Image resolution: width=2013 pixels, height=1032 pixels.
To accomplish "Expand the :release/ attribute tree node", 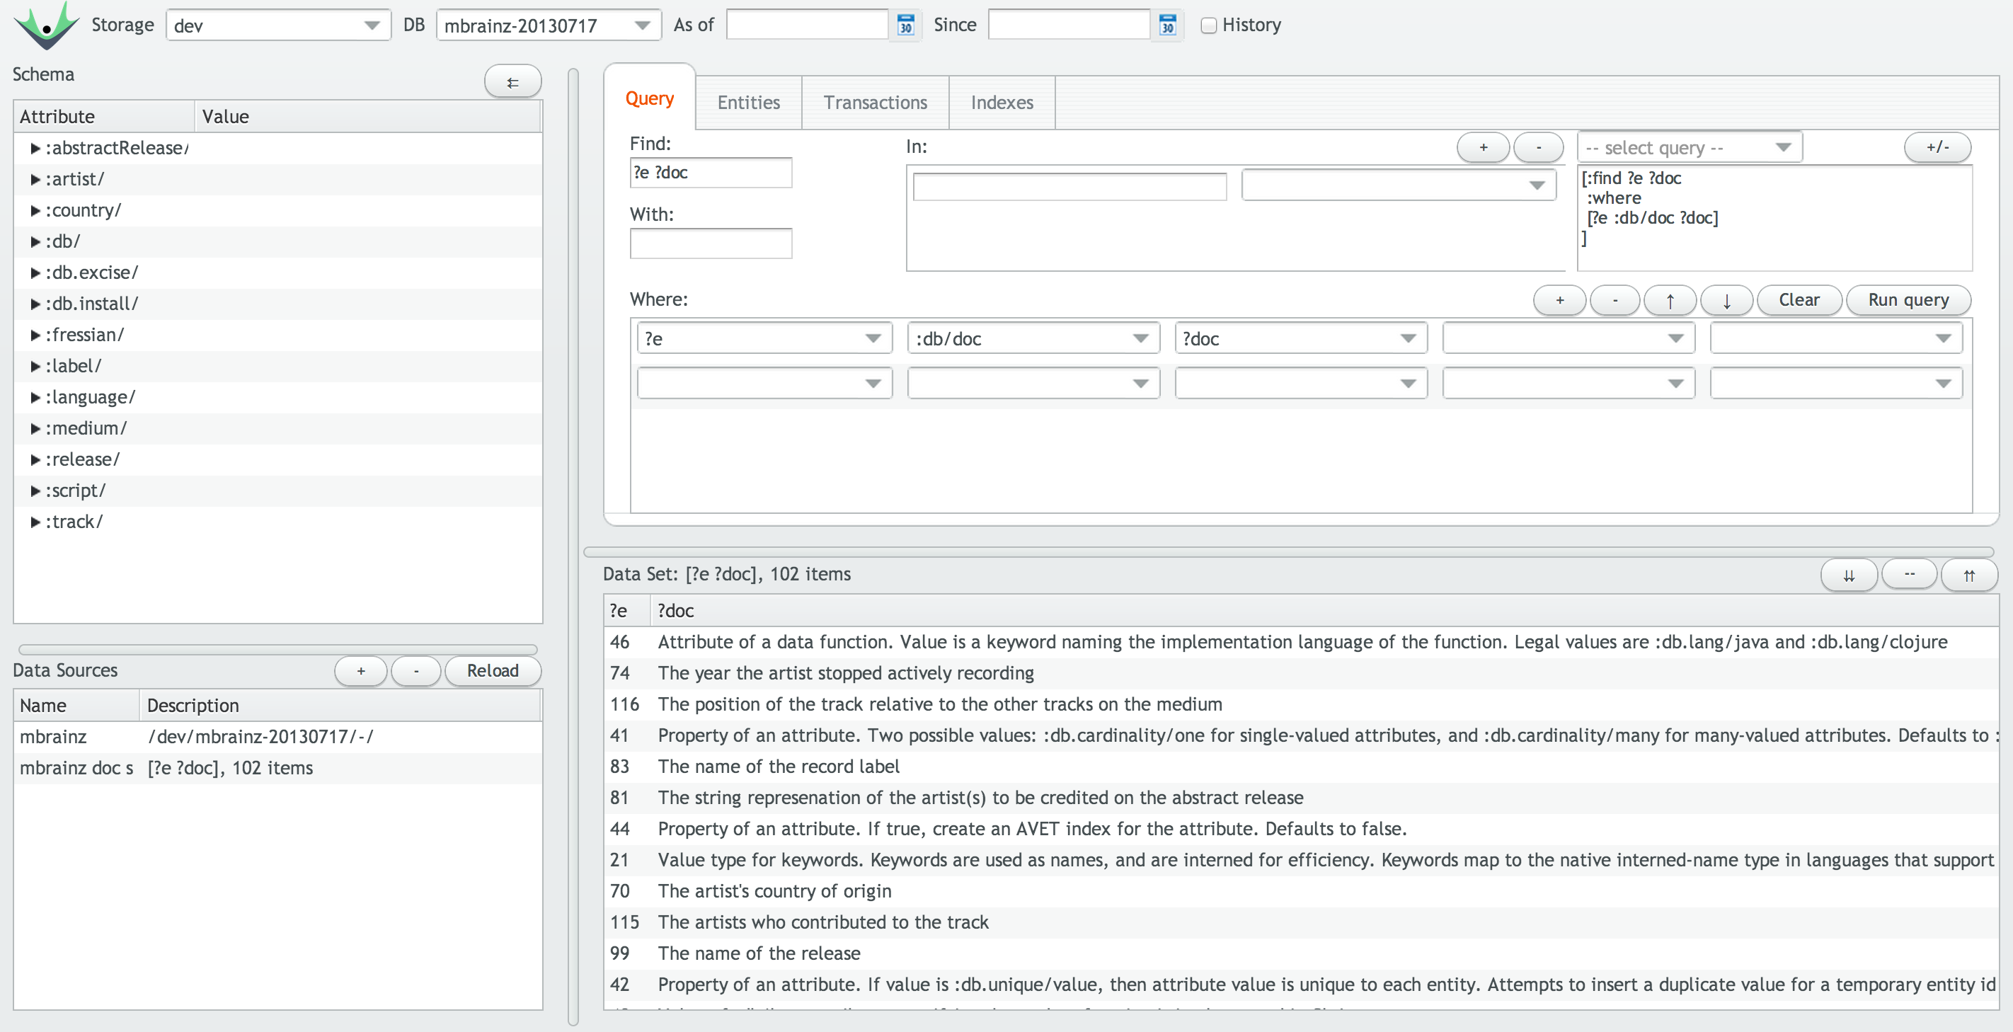I will [35, 459].
